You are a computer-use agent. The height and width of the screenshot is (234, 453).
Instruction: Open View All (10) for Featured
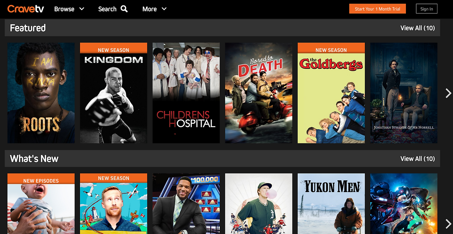point(418,28)
